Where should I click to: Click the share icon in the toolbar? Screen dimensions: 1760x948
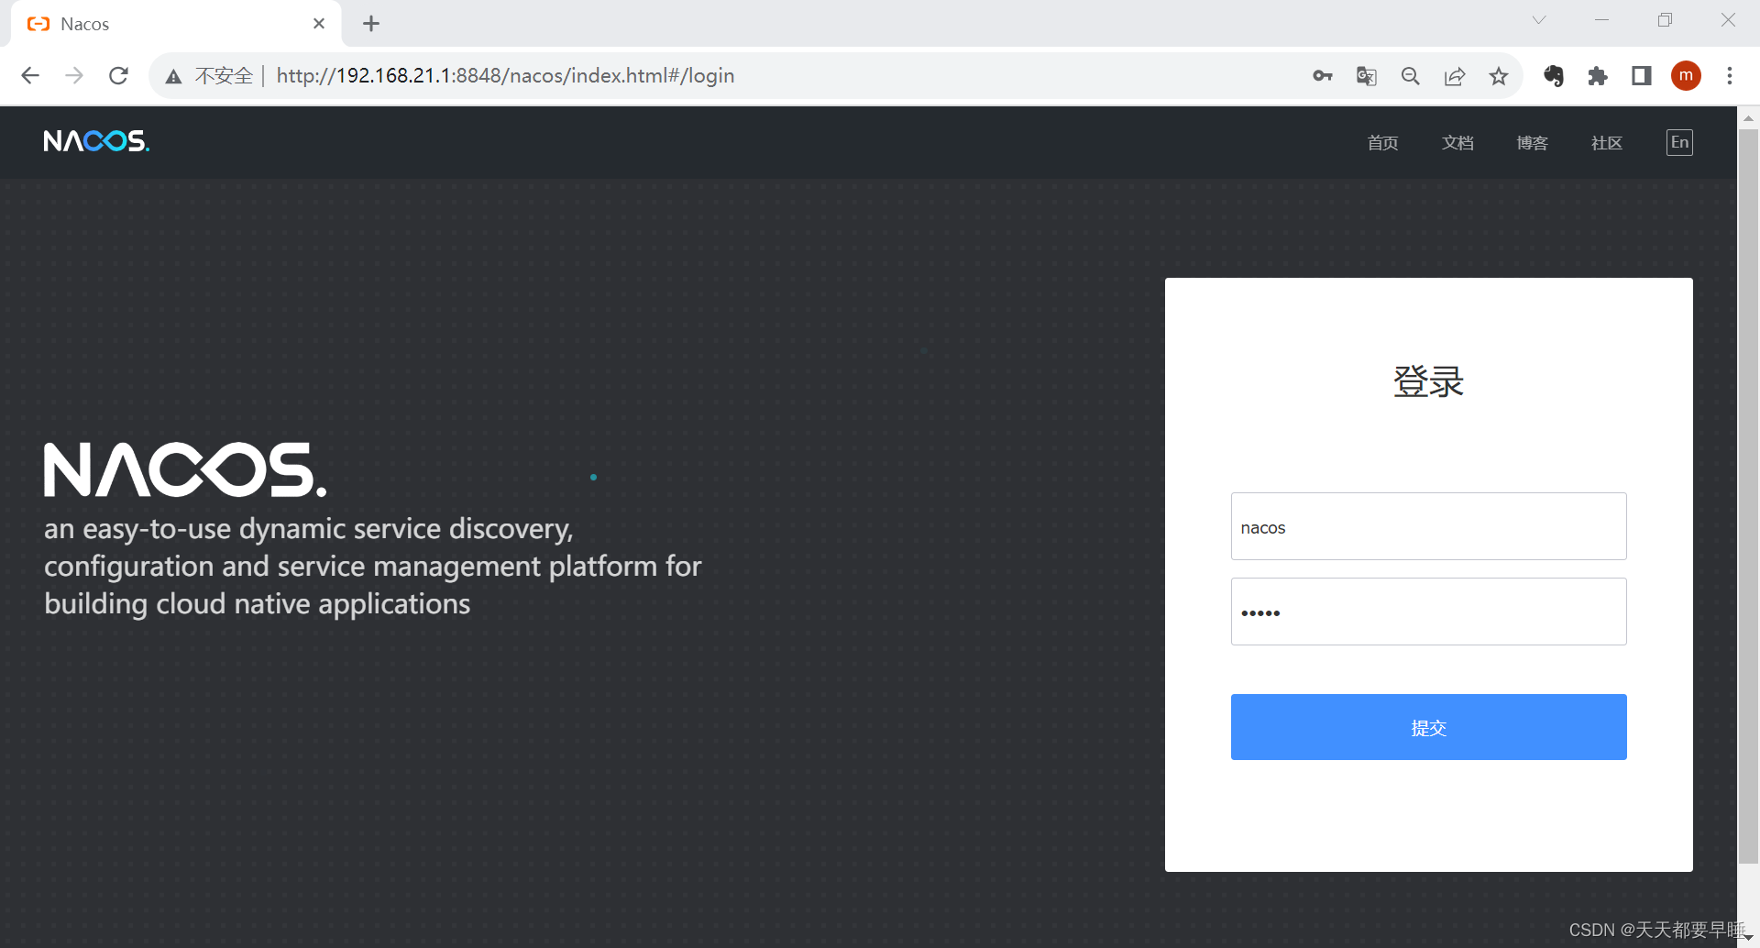coord(1455,75)
